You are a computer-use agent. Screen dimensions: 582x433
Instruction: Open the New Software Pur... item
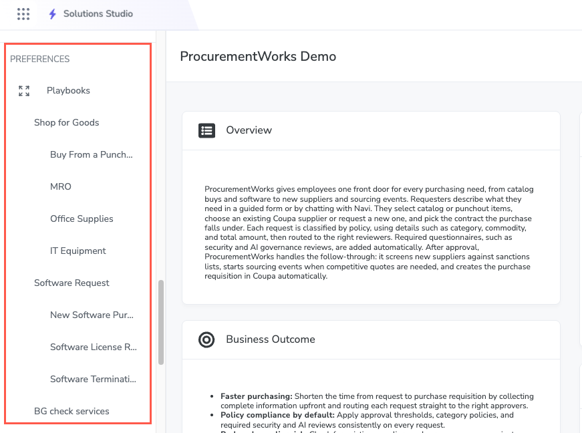click(x=92, y=315)
